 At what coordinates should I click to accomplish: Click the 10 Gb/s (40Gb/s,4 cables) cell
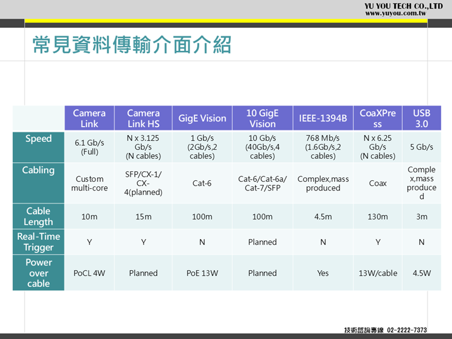click(x=262, y=147)
